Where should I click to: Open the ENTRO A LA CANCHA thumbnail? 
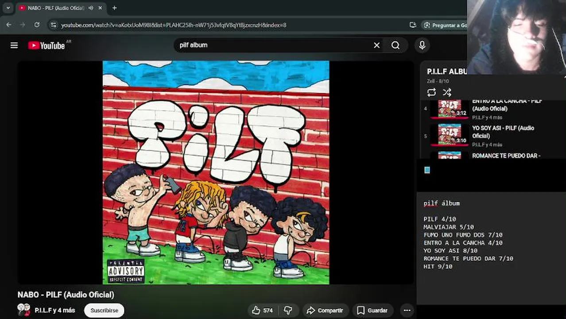450,109
